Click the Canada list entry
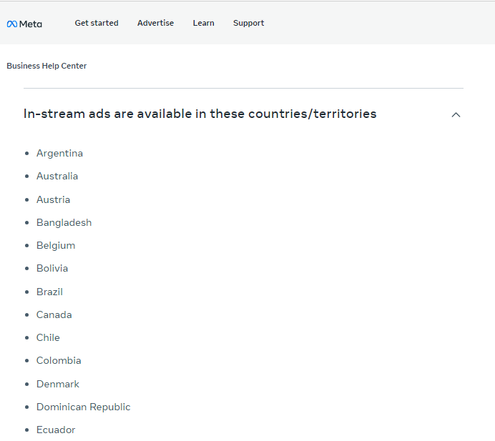495x441 pixels. [54, 314]
